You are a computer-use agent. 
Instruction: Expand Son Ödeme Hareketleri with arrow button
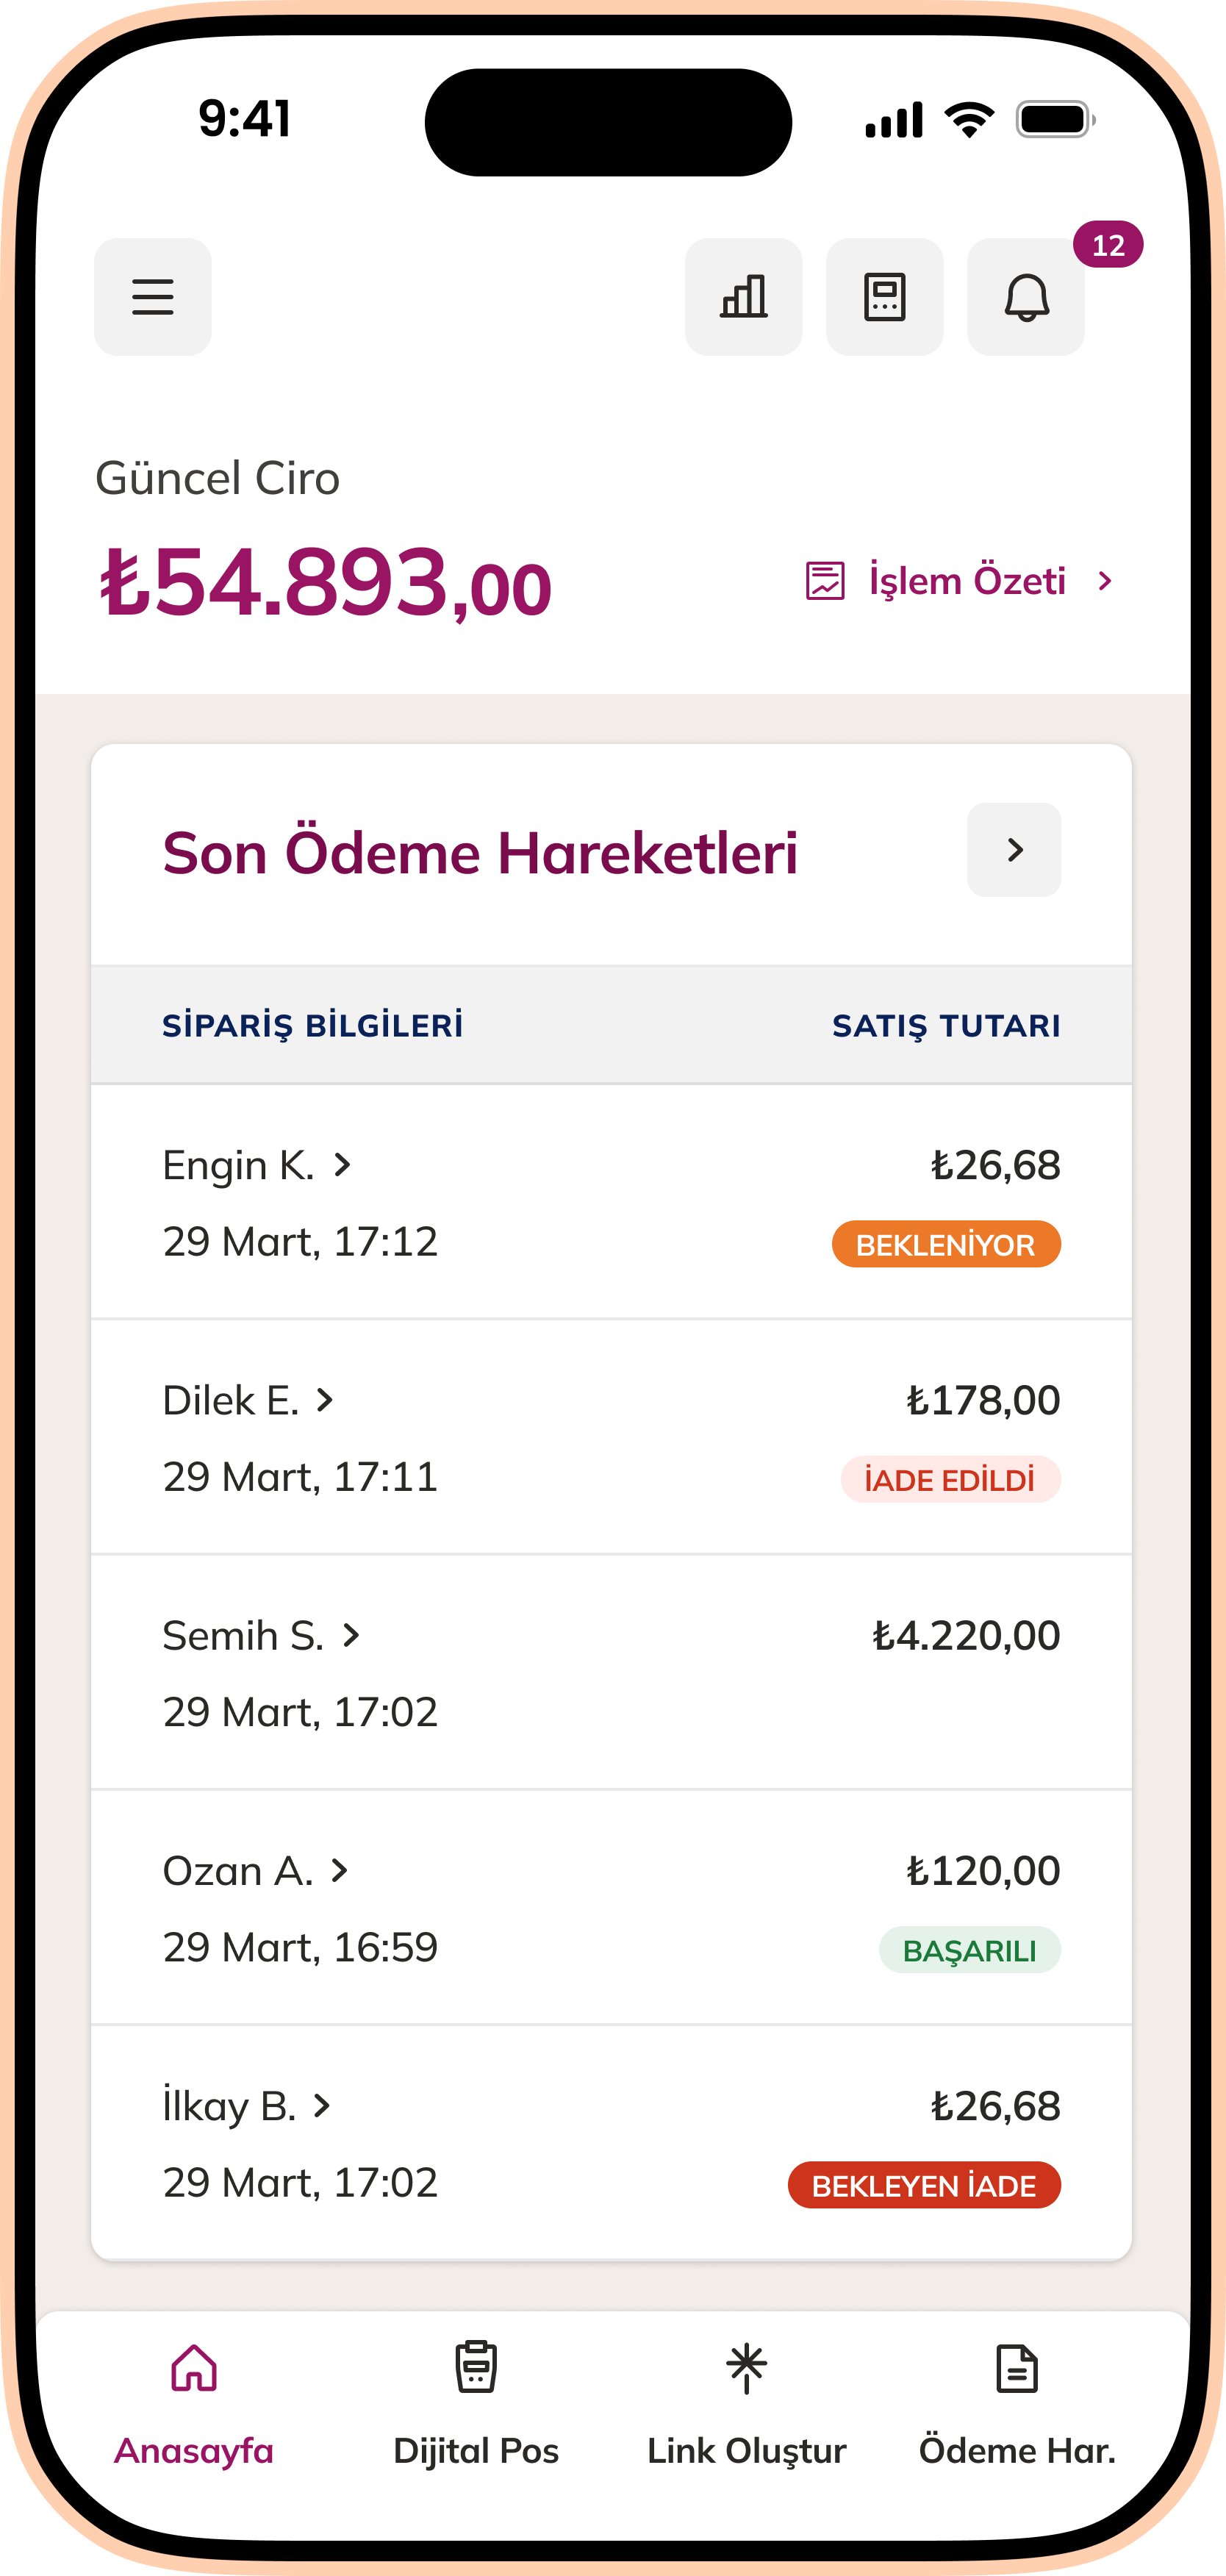click(x=1014, y=850)
